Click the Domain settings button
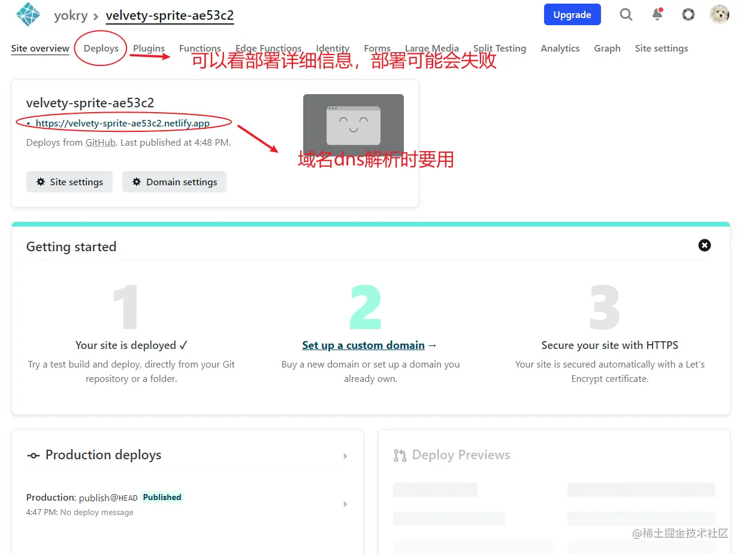 tap(174, 182)
